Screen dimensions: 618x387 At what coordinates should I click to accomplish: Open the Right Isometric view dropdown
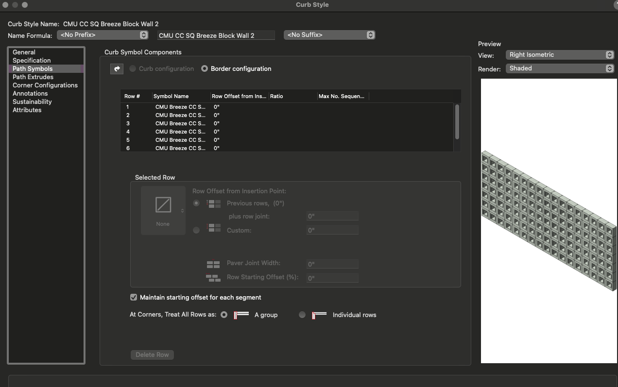560,55
